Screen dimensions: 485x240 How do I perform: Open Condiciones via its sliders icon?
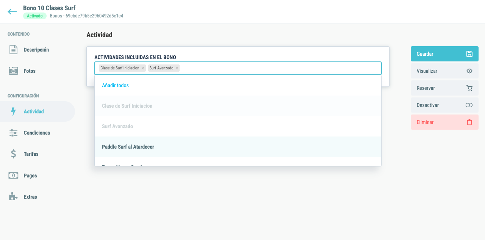click(x=14, y=133)
